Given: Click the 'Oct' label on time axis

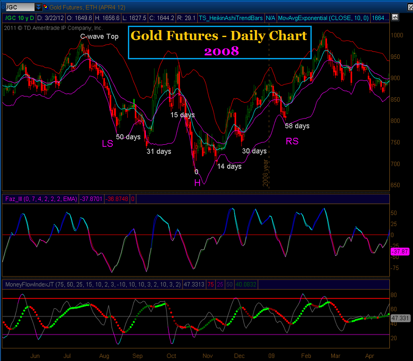Looking at the screenshot, I should [x=172, y=356].
